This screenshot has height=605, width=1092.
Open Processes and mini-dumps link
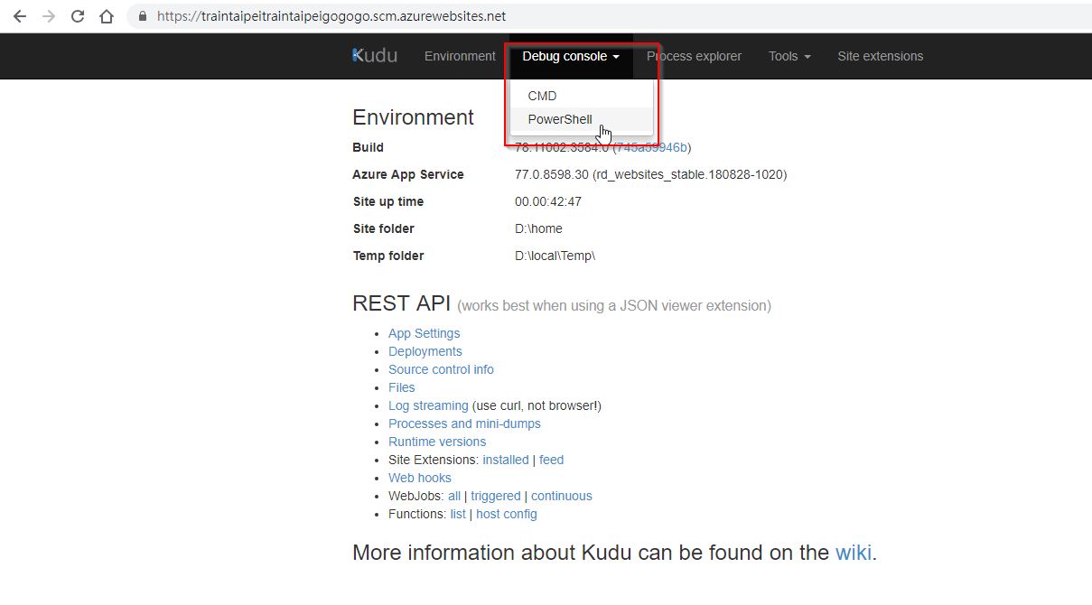click(x=464, y=423)
